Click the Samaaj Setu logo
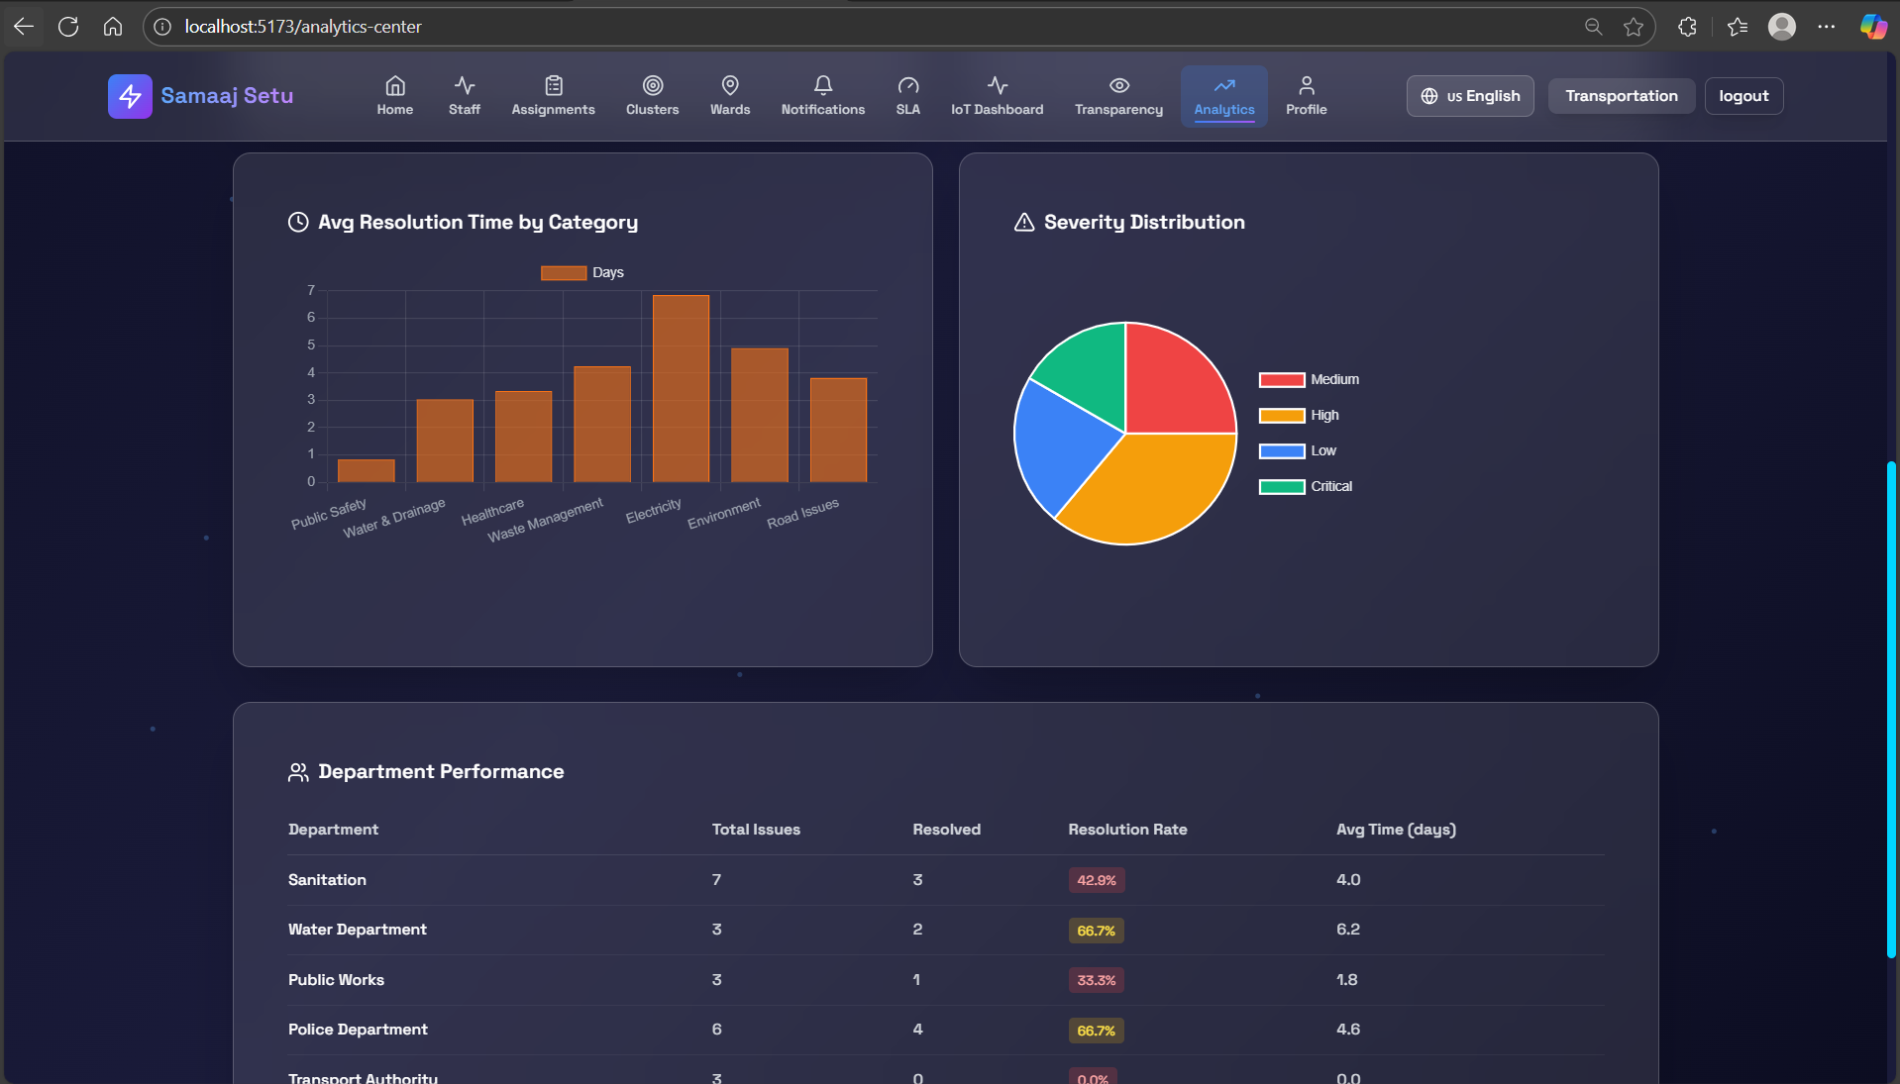Screen dimensions: 1900x1084 click(200, 96)
